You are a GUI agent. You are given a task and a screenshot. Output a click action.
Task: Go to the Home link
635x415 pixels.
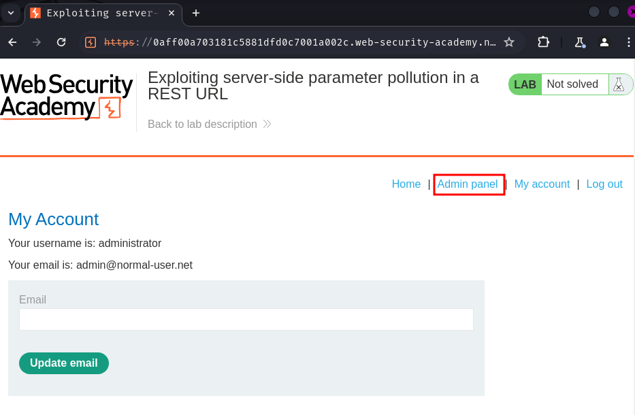pyautogui.click(x=406, y=184)
